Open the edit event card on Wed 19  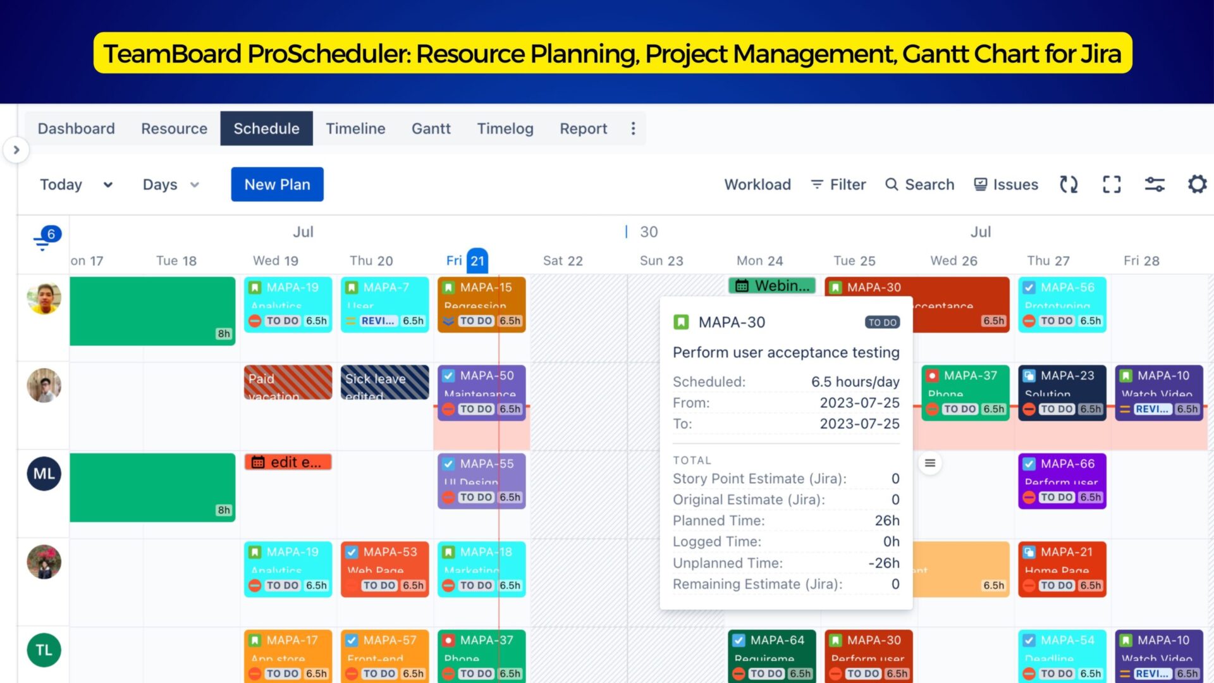click(288, 462)
